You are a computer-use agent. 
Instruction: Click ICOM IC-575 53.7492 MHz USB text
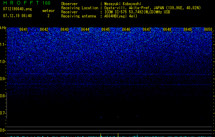pos(137,12)
